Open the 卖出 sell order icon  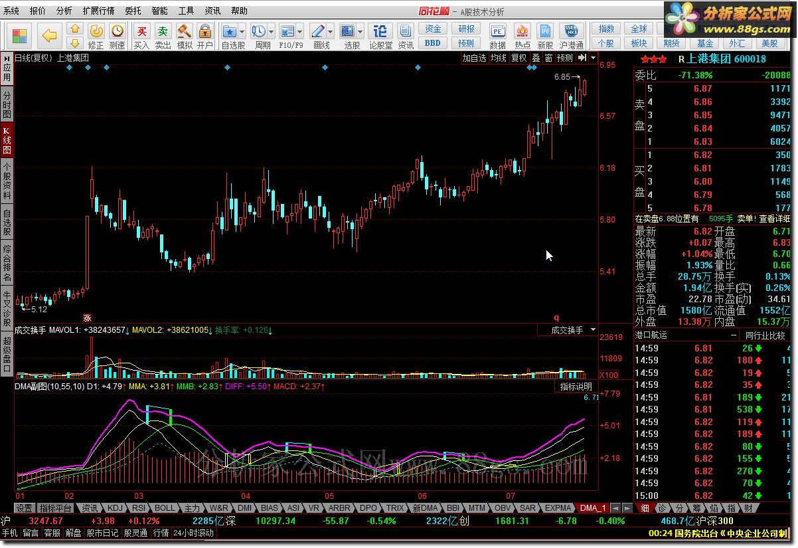point(163,31)
